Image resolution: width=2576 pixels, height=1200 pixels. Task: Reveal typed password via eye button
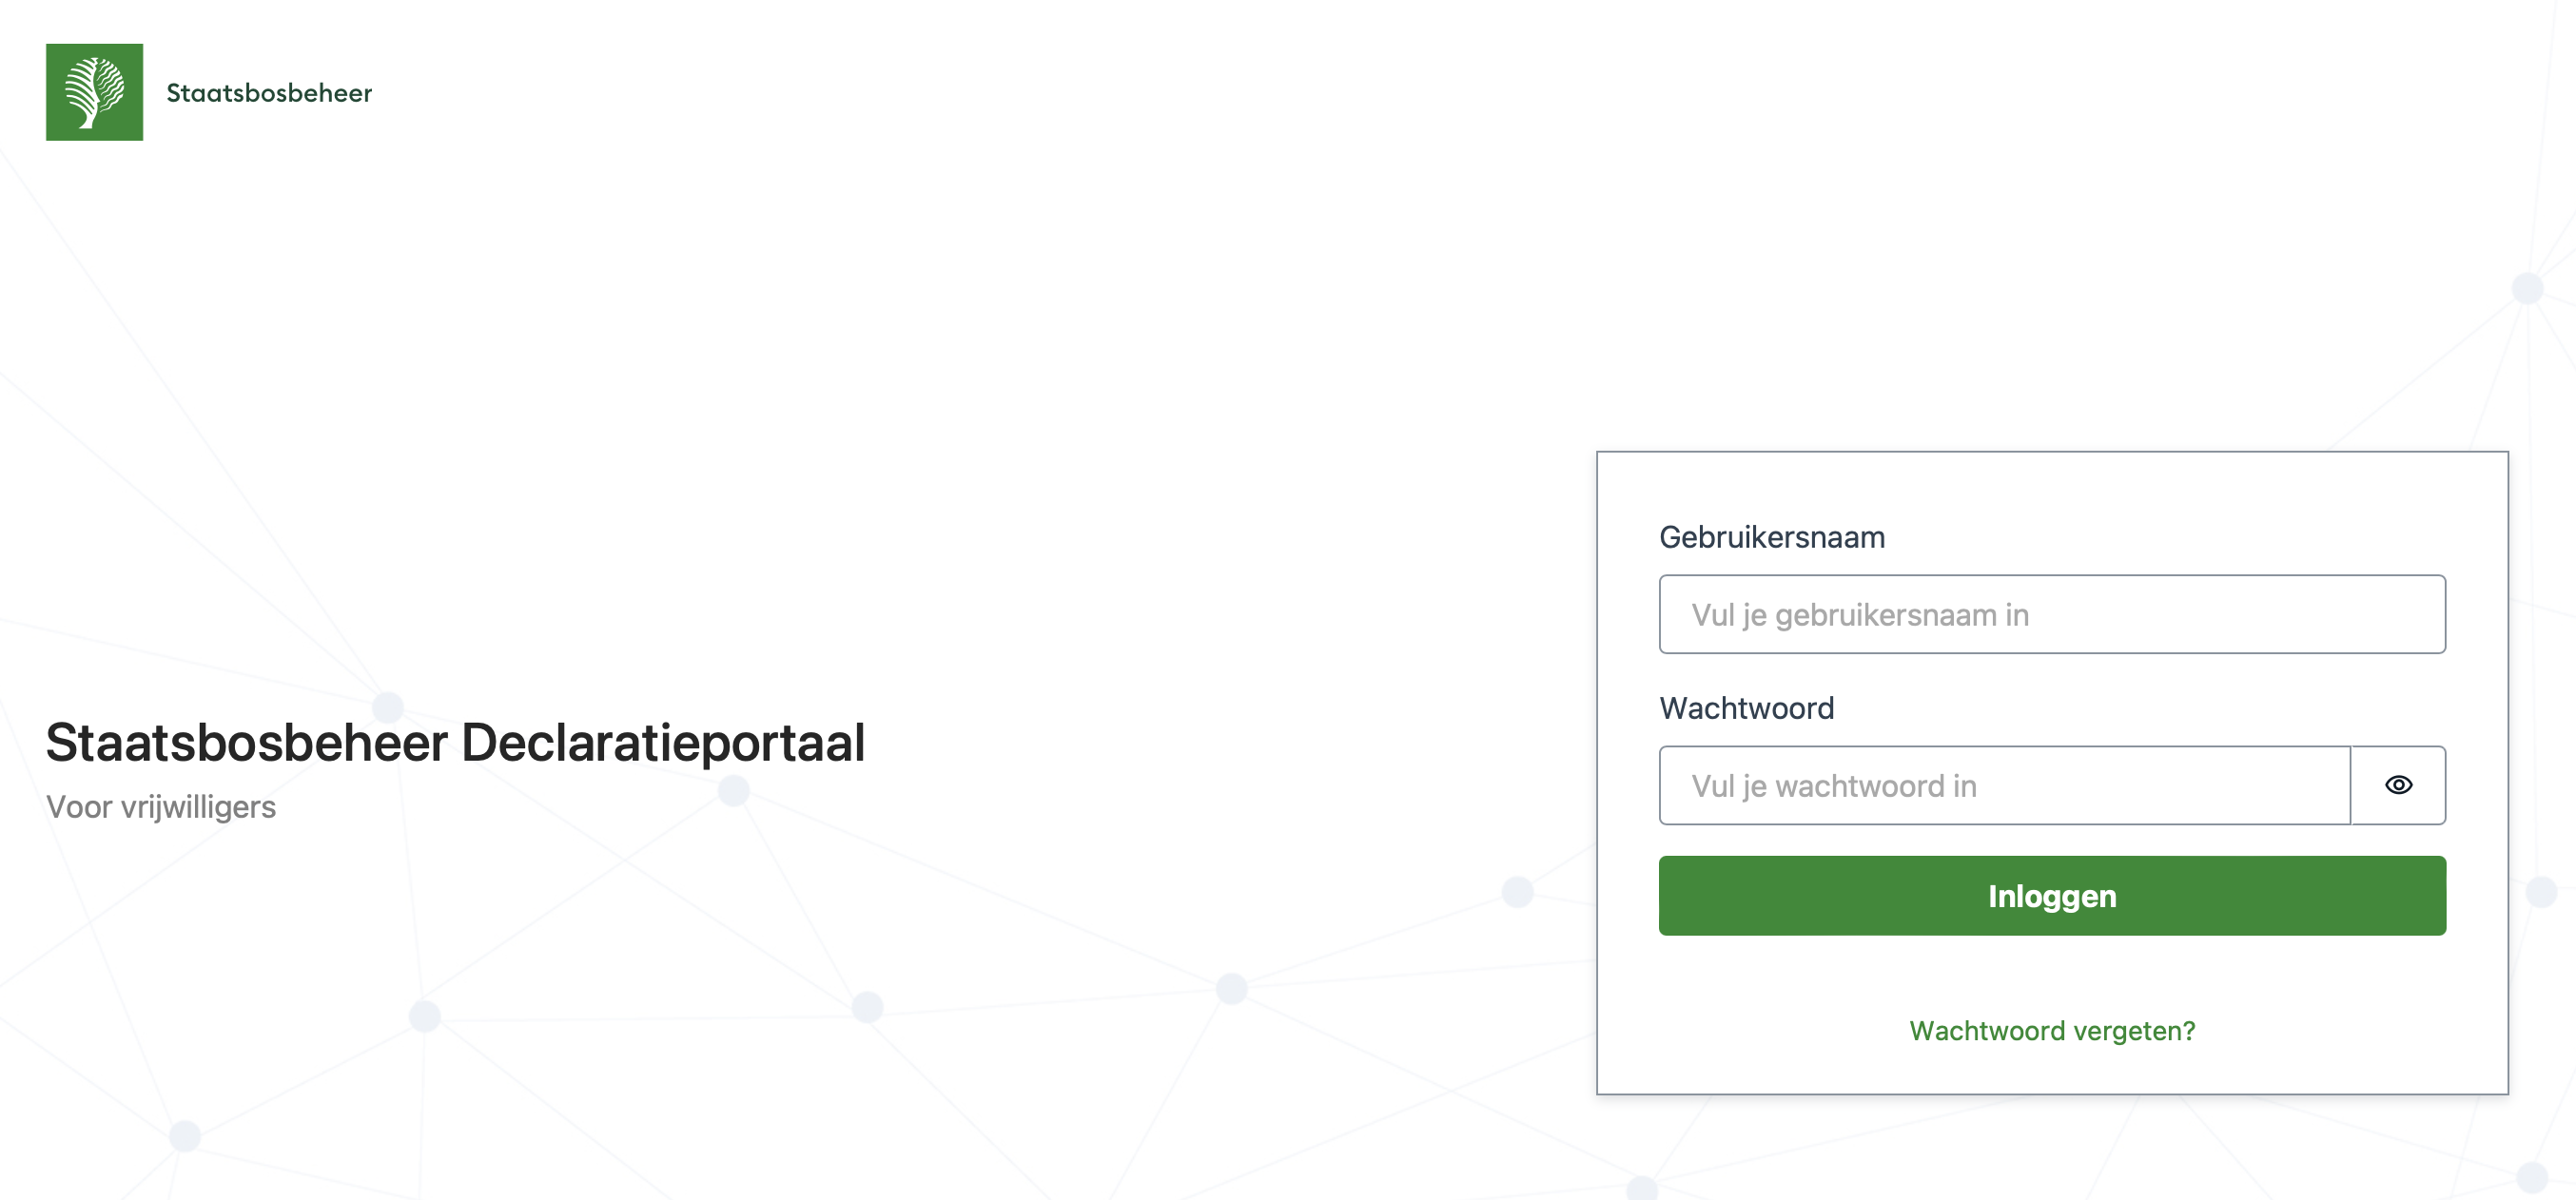click(x=2398, y=785)
